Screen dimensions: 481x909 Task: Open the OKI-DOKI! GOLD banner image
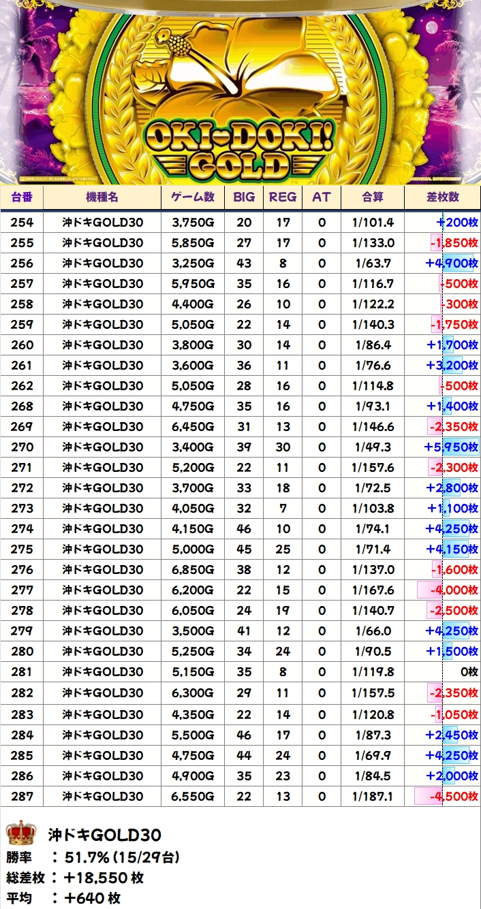tap(240, 92)
